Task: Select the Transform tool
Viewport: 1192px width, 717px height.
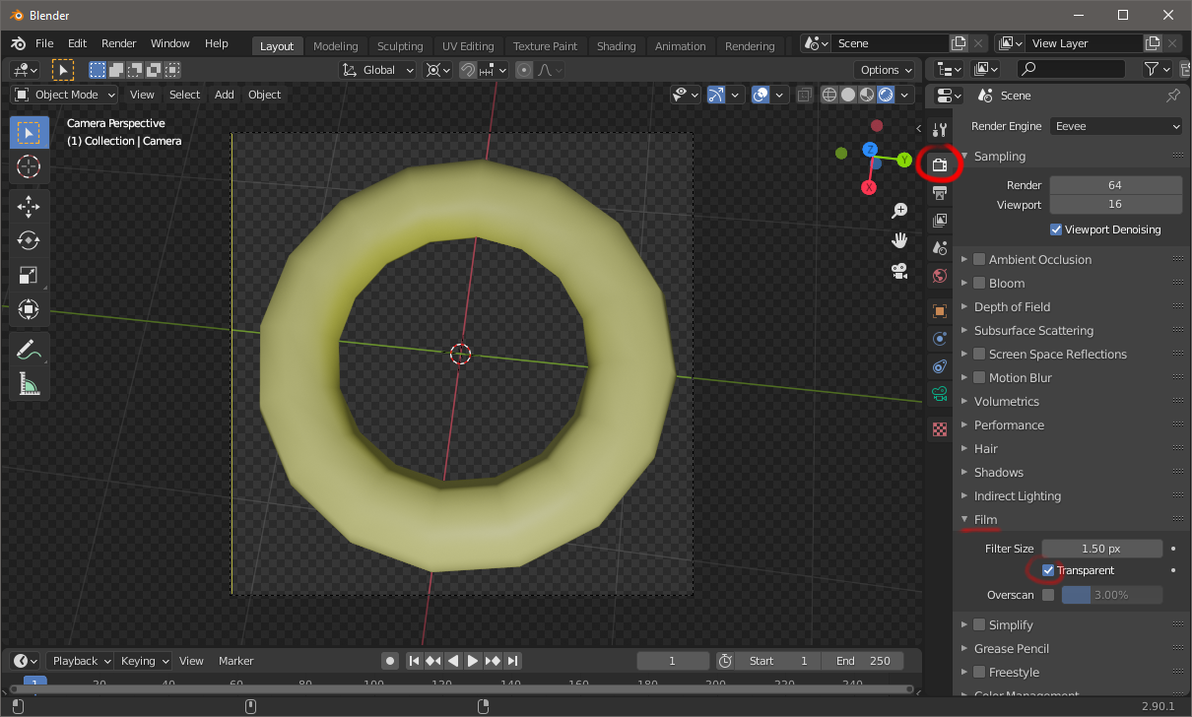Action: point(29,309)
